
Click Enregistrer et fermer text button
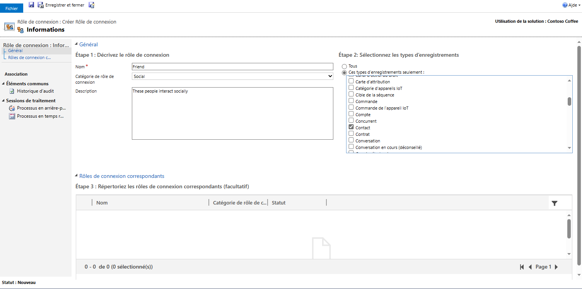pos(65,5)
